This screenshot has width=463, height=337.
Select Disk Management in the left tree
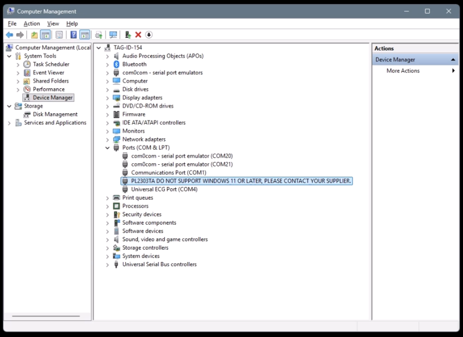pos(55,114)
